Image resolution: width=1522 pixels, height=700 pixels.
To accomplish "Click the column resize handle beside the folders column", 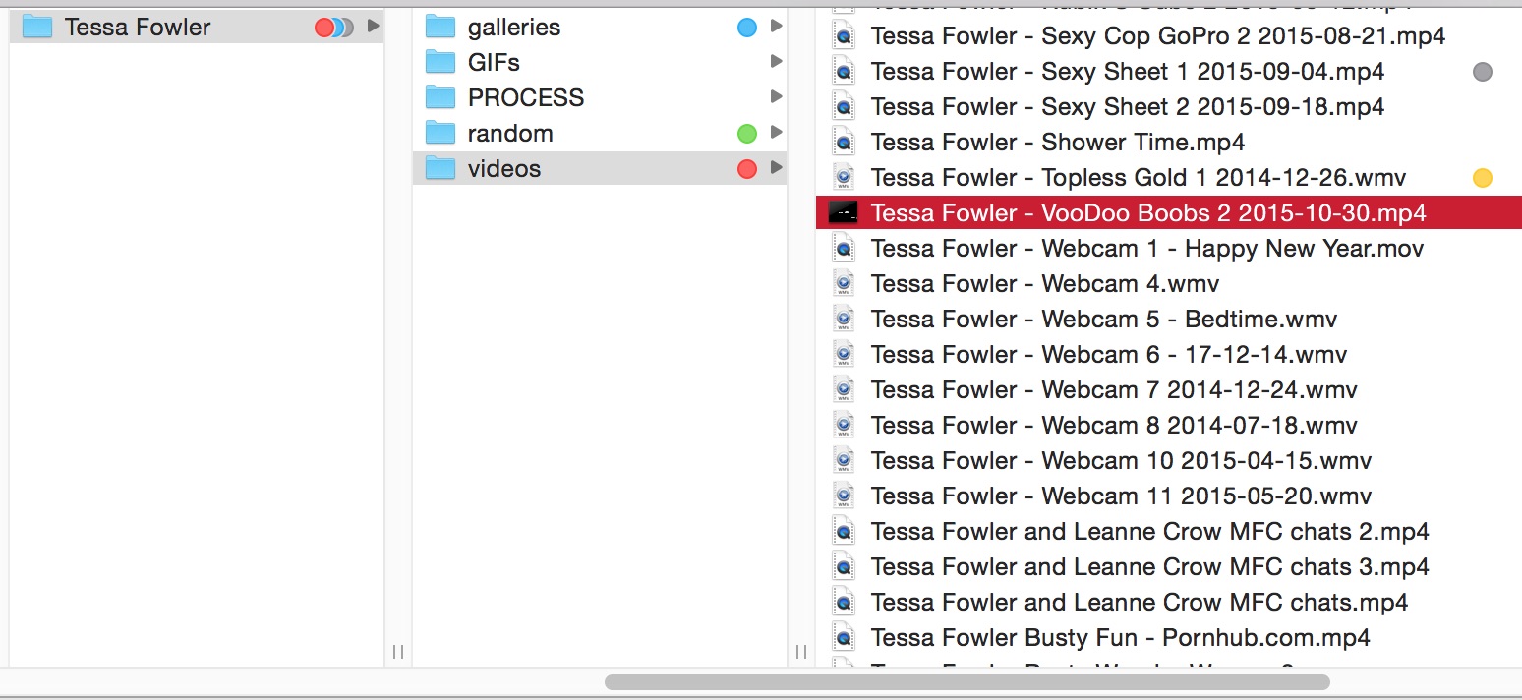I will [801, 651].
